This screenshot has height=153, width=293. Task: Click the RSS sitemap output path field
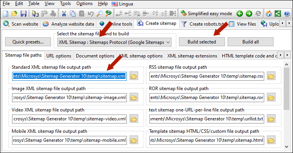[207, 76]
